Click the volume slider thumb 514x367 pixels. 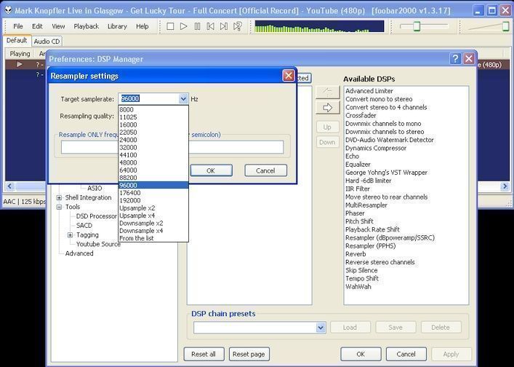506,26
